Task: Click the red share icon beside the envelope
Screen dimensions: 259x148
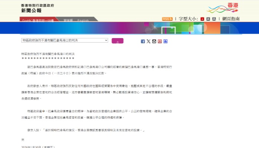Action: pyautogui.click(x=160, y=41)
